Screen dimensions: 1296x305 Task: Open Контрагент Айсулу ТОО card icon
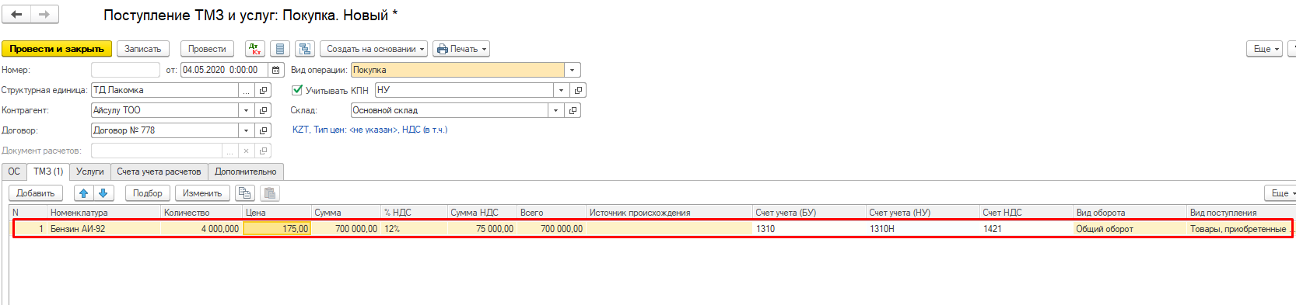point(264,110)
